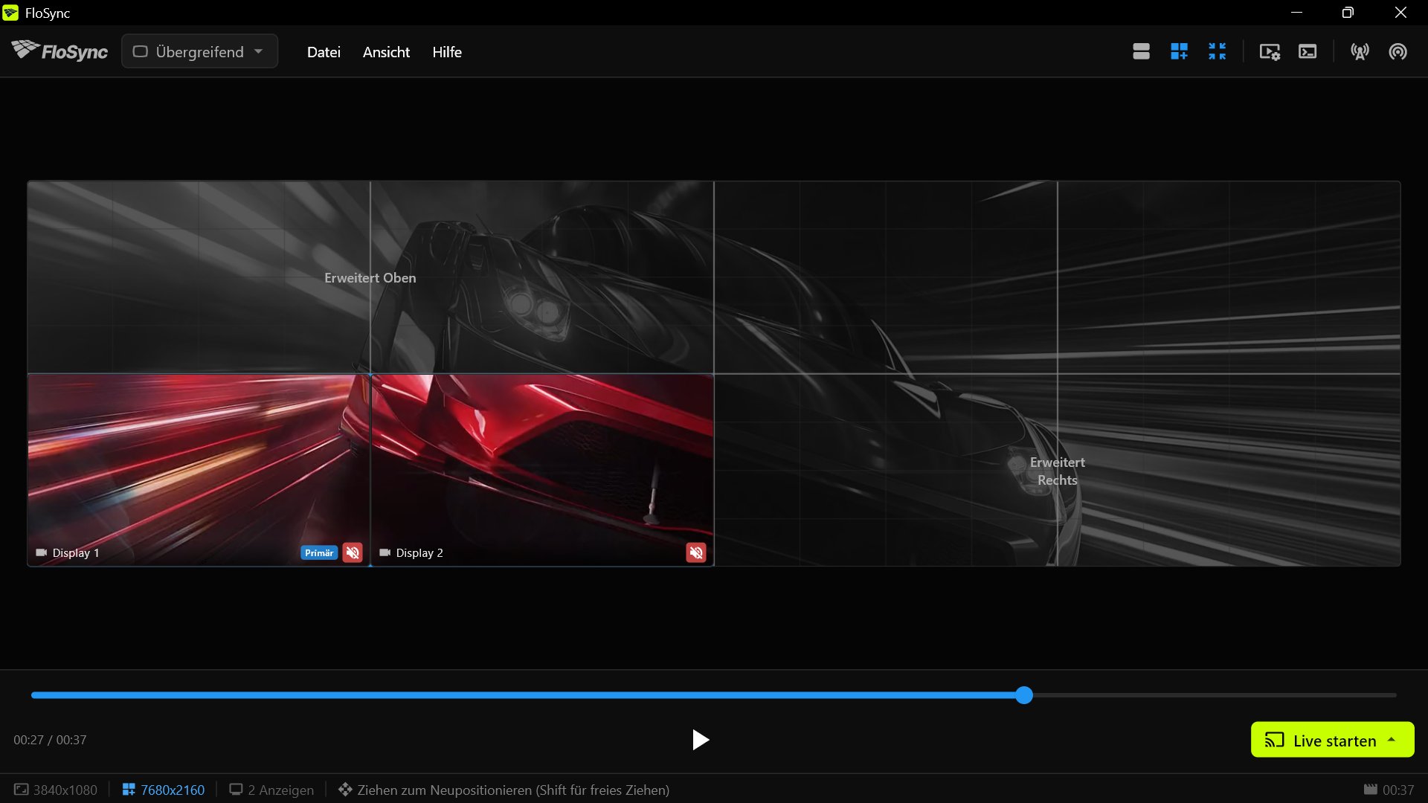Click the Display 2 camera label

pos(411,552)
